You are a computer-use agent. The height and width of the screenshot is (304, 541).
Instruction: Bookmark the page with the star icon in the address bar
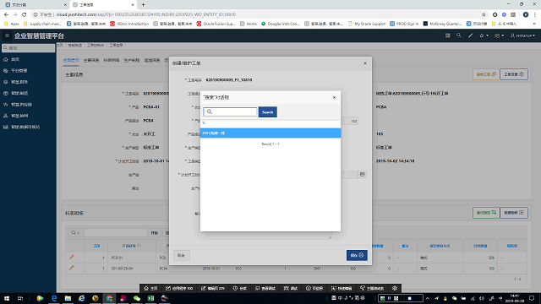tap(484, 14)
